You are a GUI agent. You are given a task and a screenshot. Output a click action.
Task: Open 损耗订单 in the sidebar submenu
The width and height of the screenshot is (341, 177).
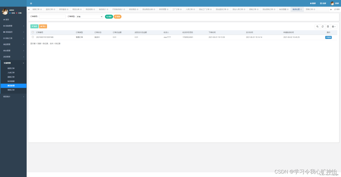(x=13, y=77)
